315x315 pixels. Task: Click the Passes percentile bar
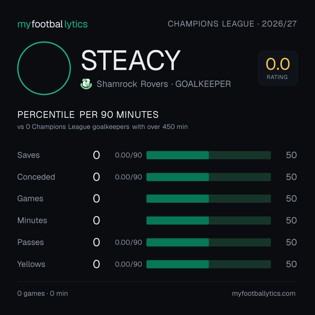[209, 242]
